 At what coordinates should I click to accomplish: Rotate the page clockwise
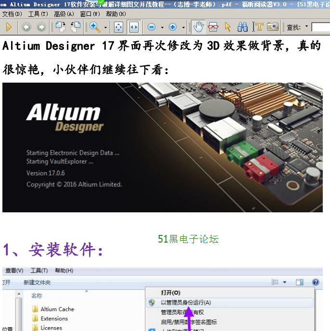coord(61,27)
